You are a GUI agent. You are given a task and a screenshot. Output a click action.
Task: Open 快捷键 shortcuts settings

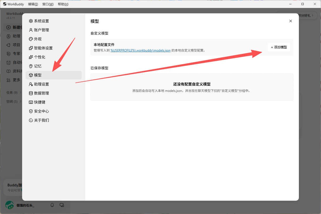coord(53,102)
